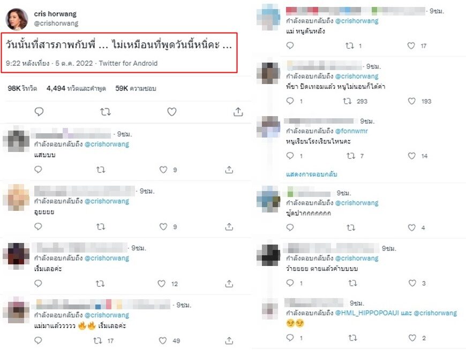Like the comment with 49 likes
Image resolution: width=466 pixels, height=350 pixels.
[x=163, y=340]
